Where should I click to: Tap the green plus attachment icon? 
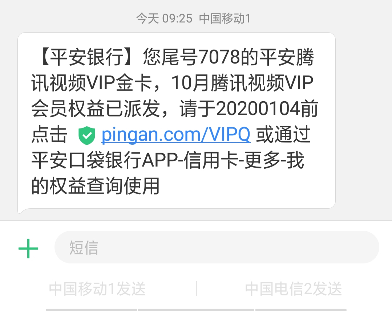28,248
